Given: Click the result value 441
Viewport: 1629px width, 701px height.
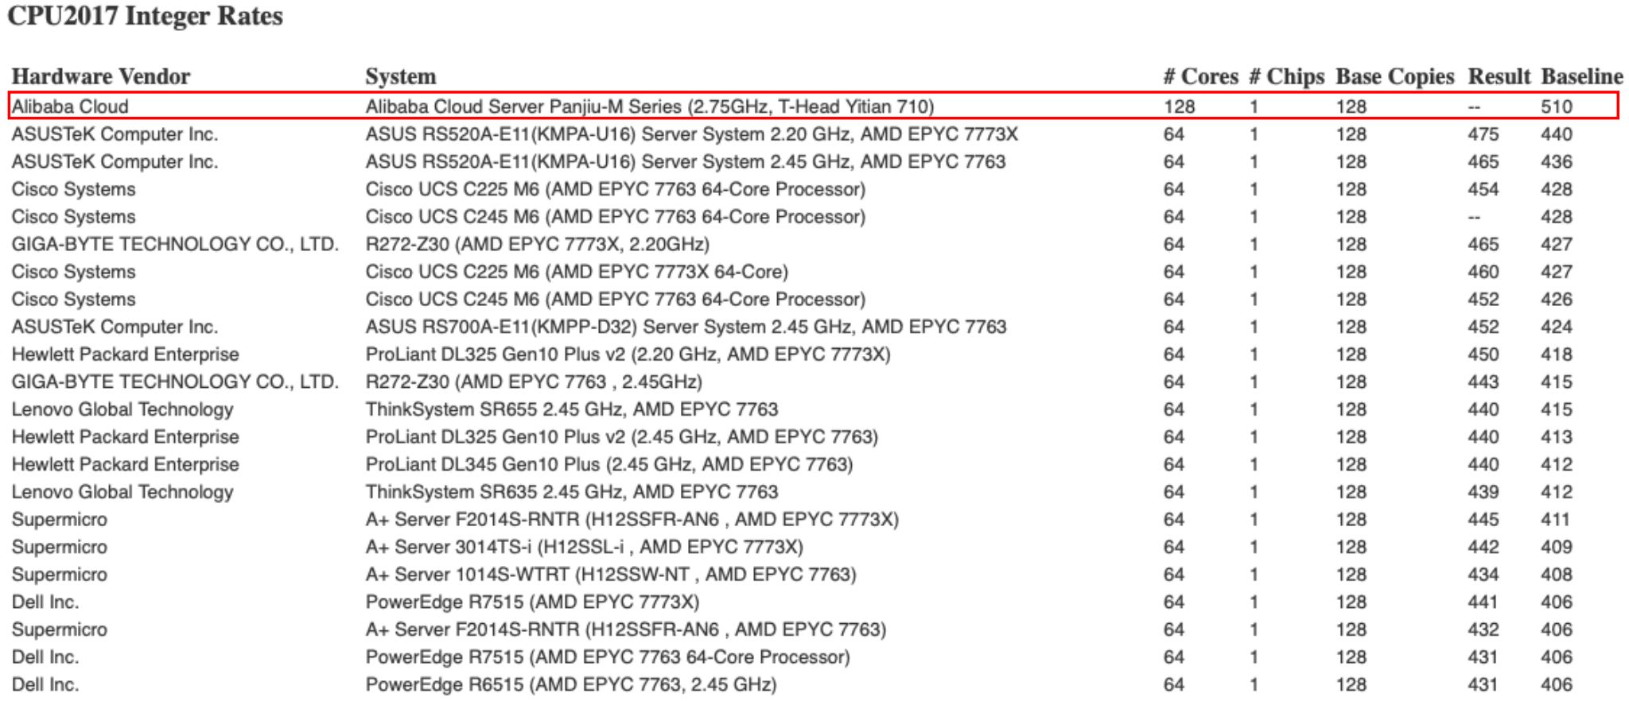Looking at the screenshot, I should click(1483, 602).
